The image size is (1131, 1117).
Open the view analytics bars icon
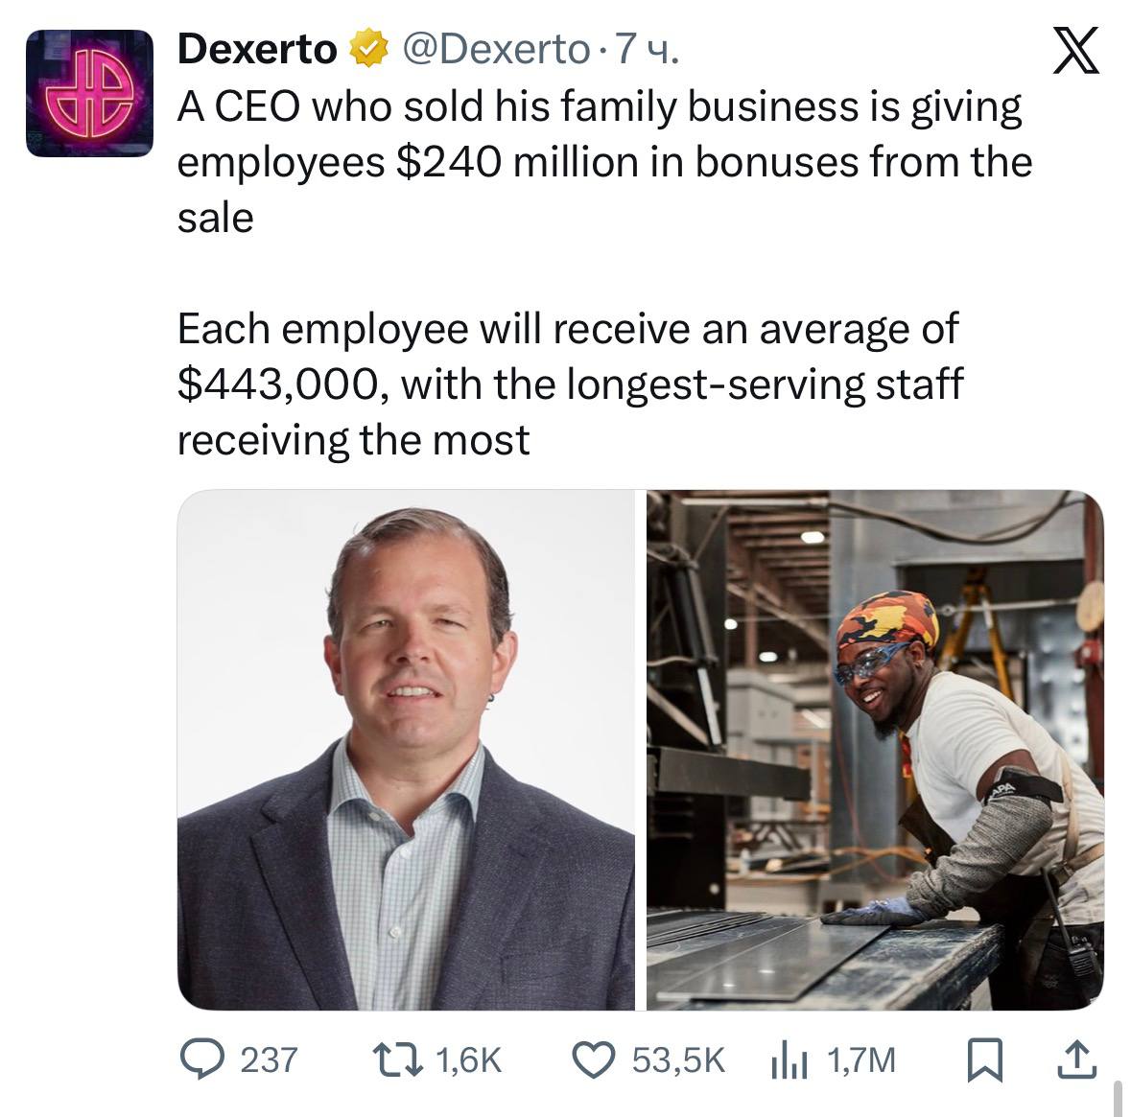click(789, 1061)
